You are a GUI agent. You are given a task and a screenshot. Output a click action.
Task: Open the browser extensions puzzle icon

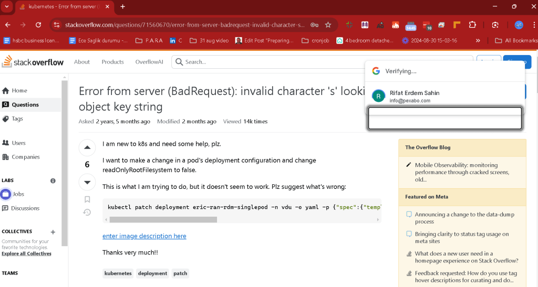coord(472,25)
